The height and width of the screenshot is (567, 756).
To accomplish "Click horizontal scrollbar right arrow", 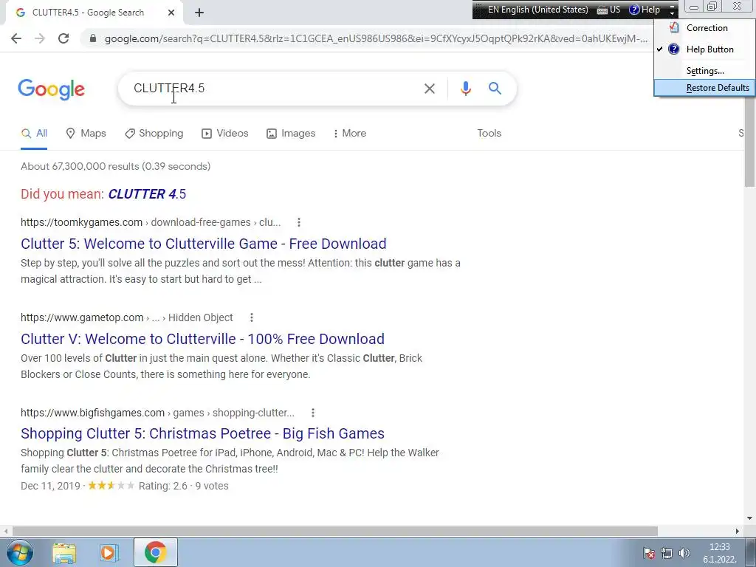I will (738, 531).
